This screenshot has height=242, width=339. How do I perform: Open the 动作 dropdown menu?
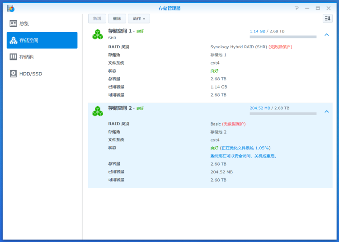(x=139, y=19)
